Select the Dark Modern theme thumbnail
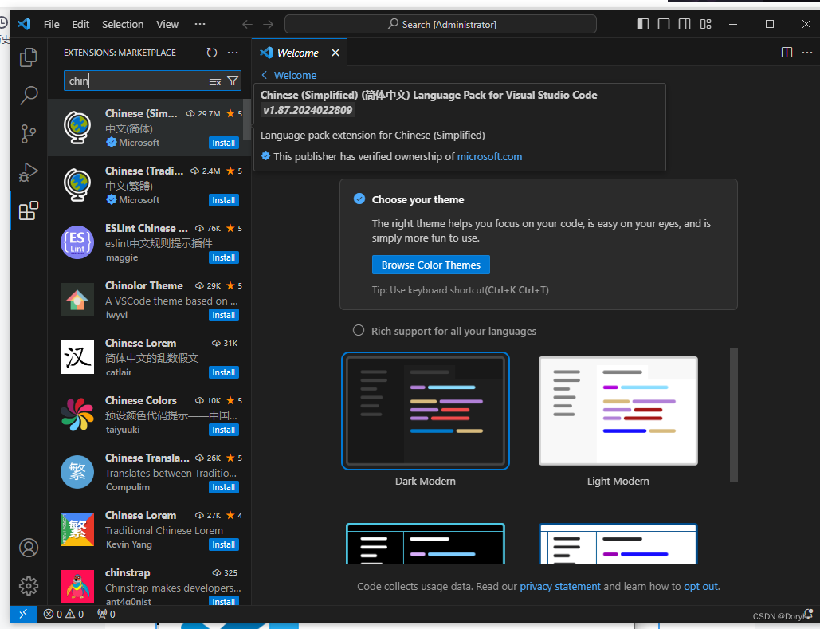Image resolution: width=820 pixels, height=629 pixels. click(x=426, y=411)
